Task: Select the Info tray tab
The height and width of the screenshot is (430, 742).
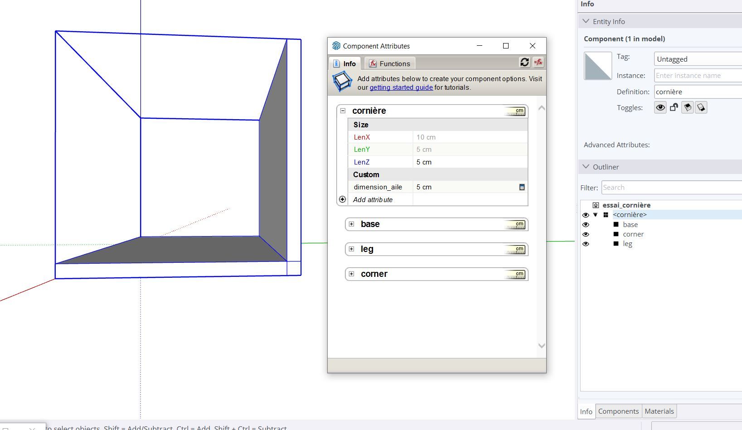Action: 586,411
